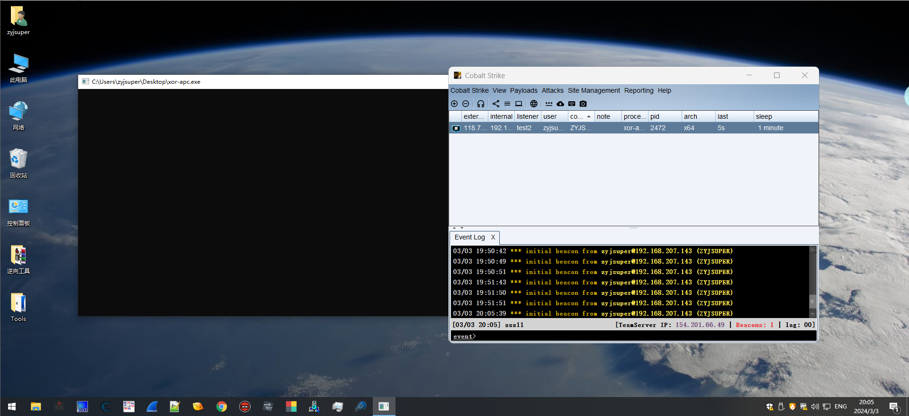Click the plus-circle connect icon in Cobalt Strike toolbar

pyautogui.click(x=454, y=104)
